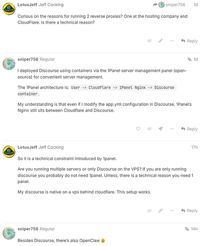
Task: Edit pencil icon on first LotusJeff post
Action: coord(160,41)
